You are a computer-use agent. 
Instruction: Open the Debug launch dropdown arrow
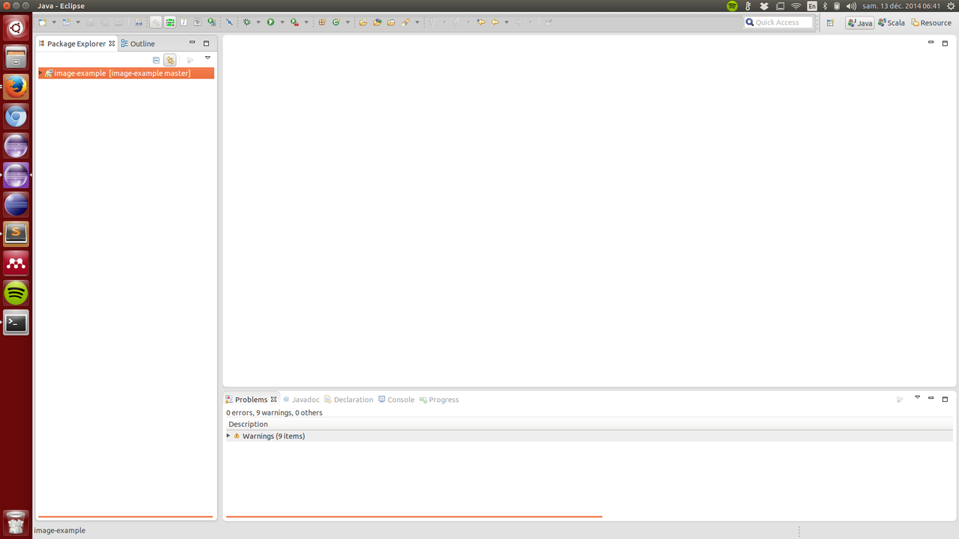point(258,22)
